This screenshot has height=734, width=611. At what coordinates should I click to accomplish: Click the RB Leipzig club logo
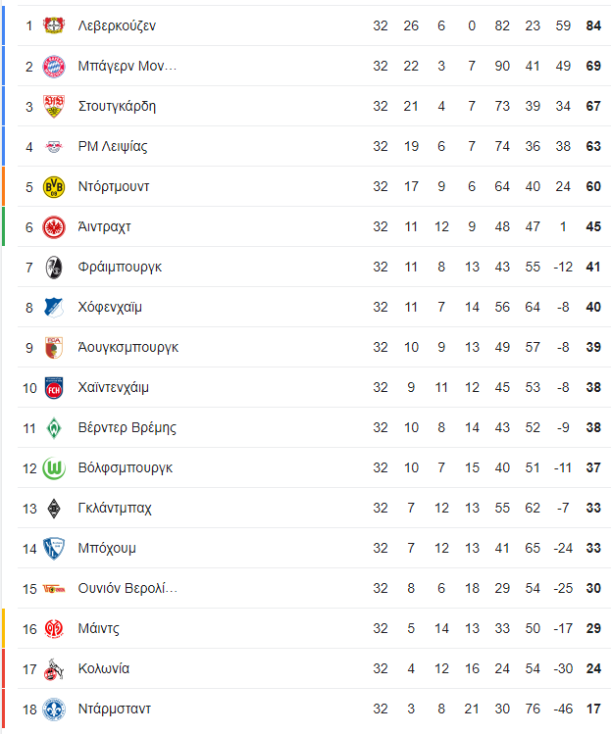click(54, 146)
